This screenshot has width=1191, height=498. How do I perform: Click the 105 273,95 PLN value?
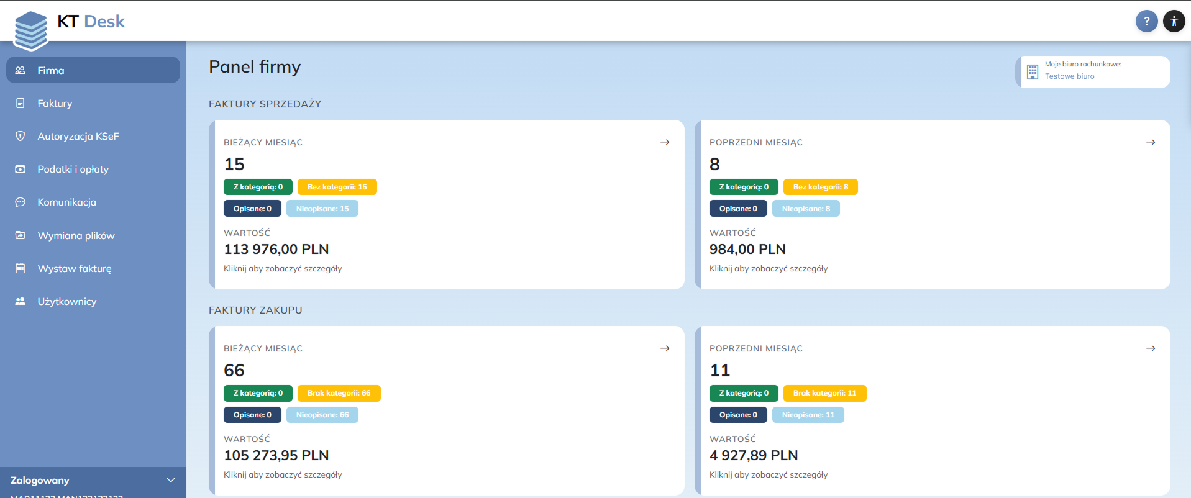click(276, 455)
